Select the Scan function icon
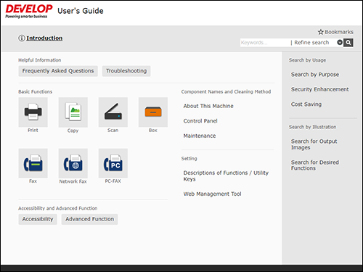Image resolution: width=363 pixels, height=272 pixels. coord(113,112)
